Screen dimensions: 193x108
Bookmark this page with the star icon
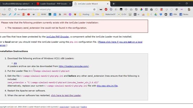(x=94, y=9)
